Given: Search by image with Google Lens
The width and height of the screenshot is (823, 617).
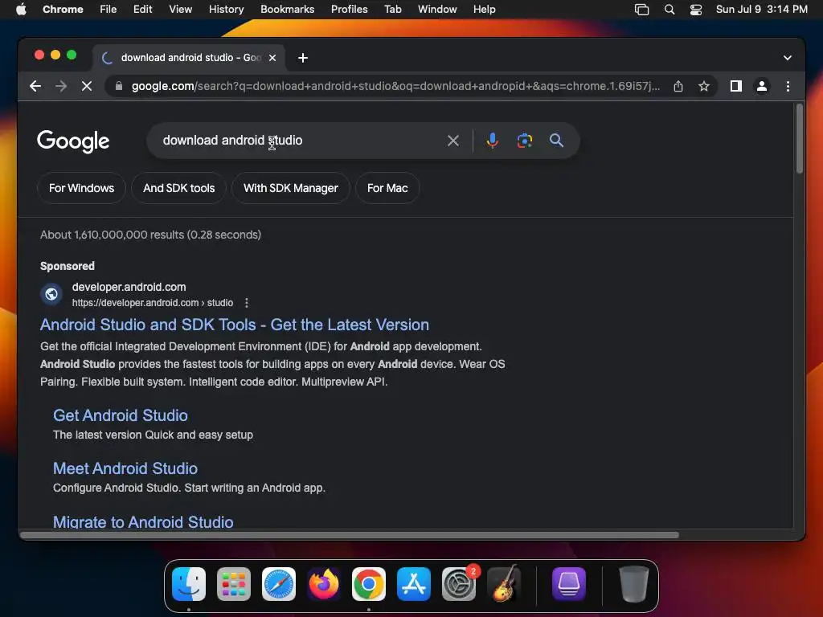Looking at the screenshot, I should (x=524, y=141).
